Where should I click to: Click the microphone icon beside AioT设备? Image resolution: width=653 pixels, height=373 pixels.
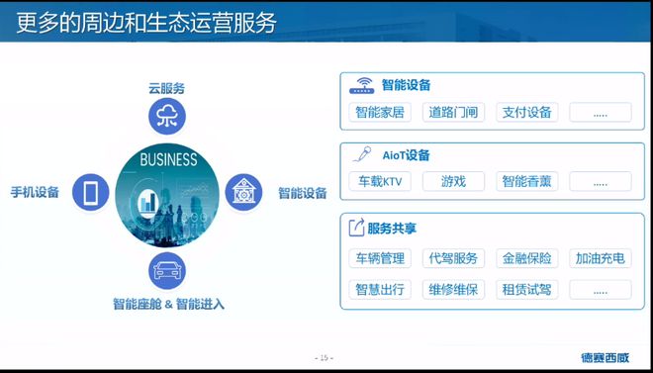[x=362, y=155]
